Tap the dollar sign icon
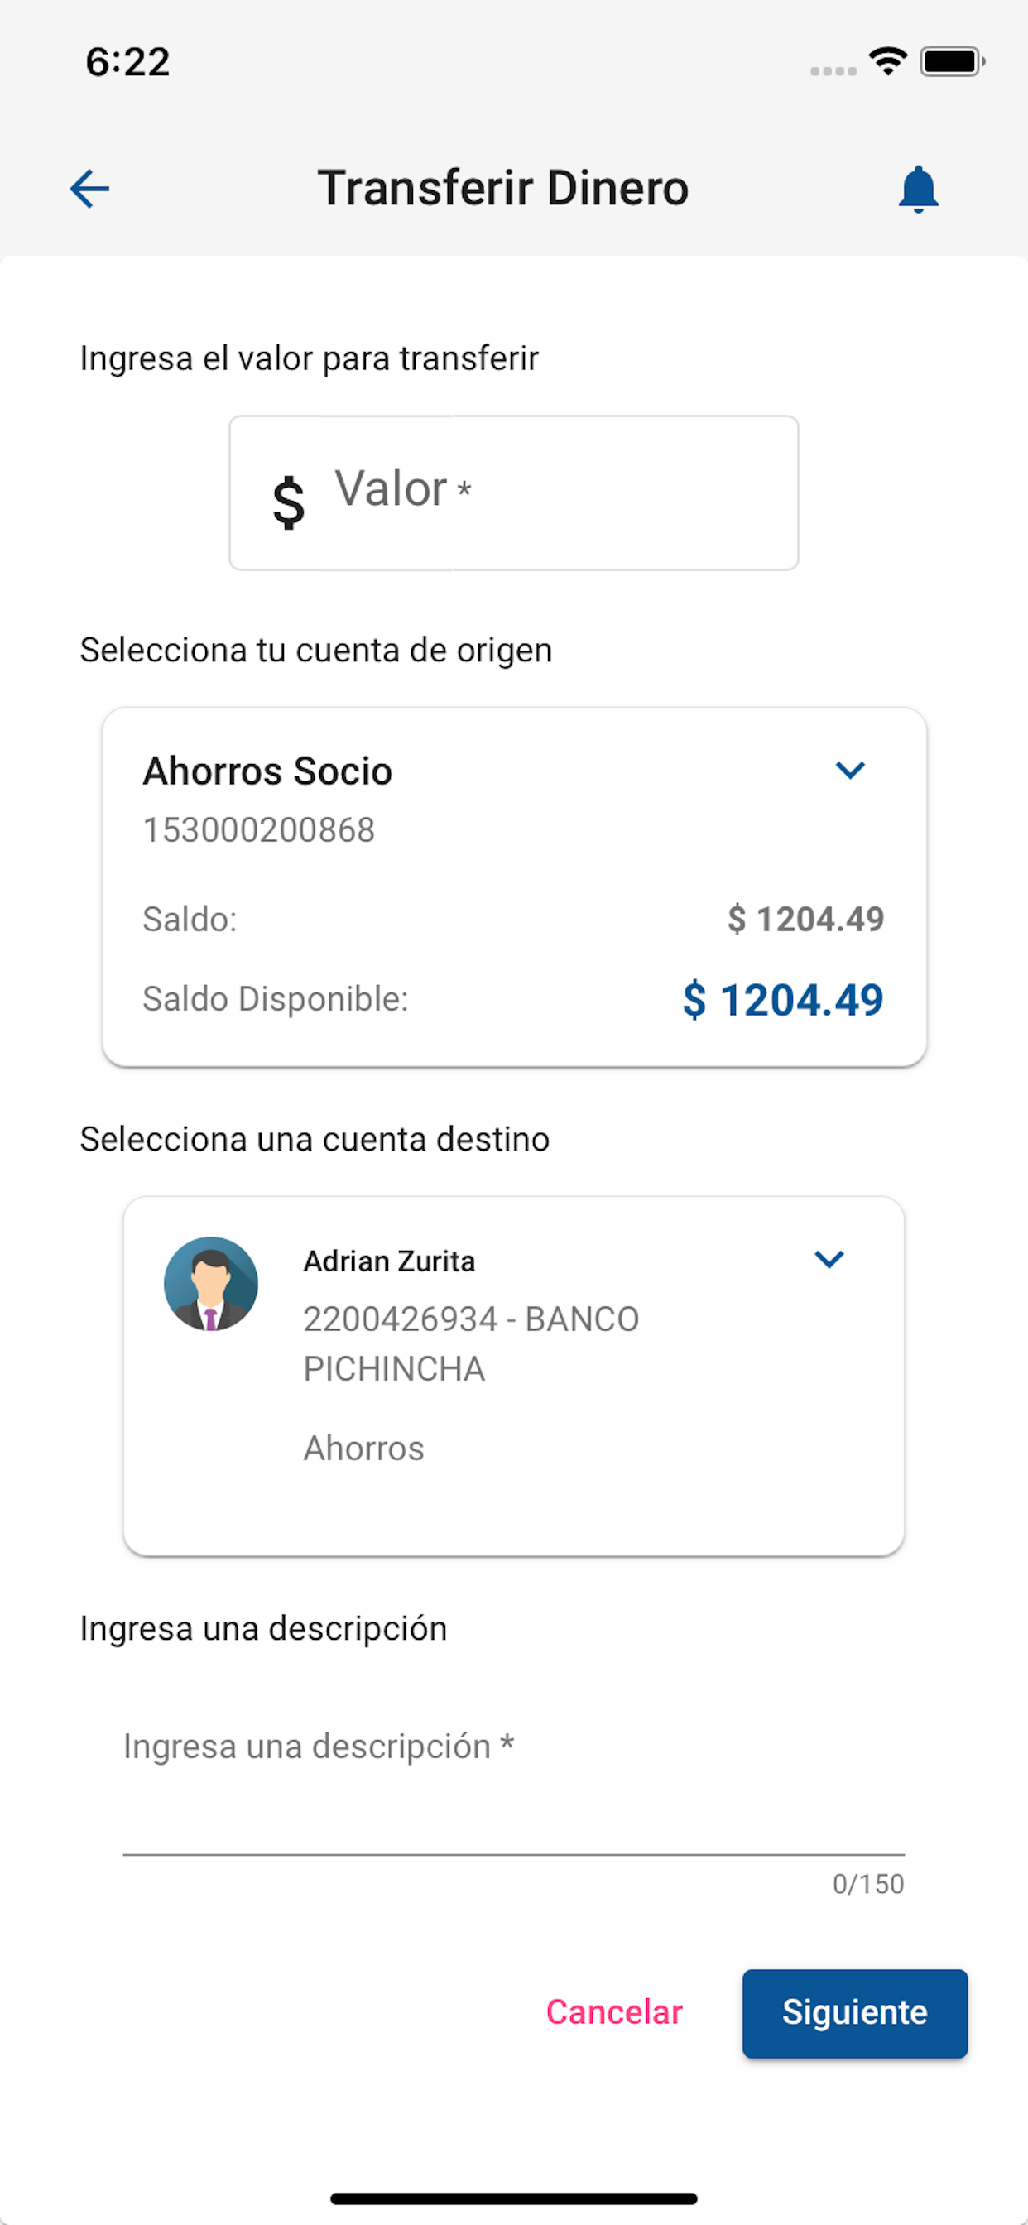The width and height of the screenshot is (1028, 2225). click(x=289, y=502)
